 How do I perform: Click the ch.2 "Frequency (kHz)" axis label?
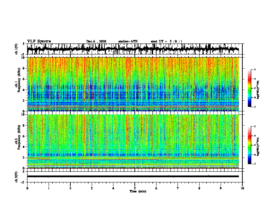pos(19,137)
